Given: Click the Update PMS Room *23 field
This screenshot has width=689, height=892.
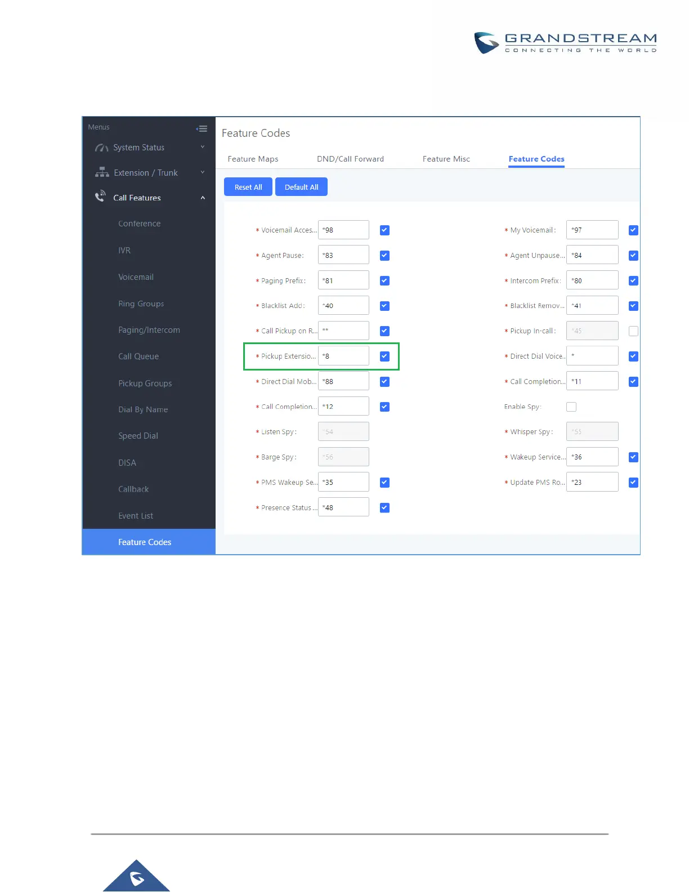Looking at the screenshot, I should [592, 482].
